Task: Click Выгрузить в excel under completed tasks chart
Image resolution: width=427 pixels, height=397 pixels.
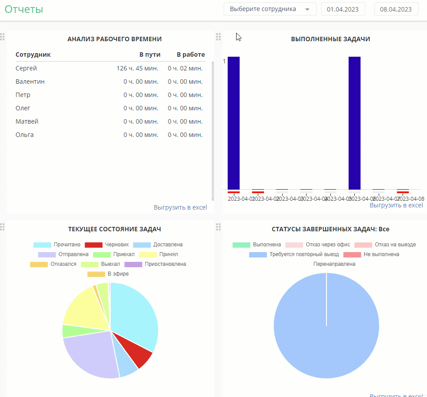Action: click(x=396, y=205)
